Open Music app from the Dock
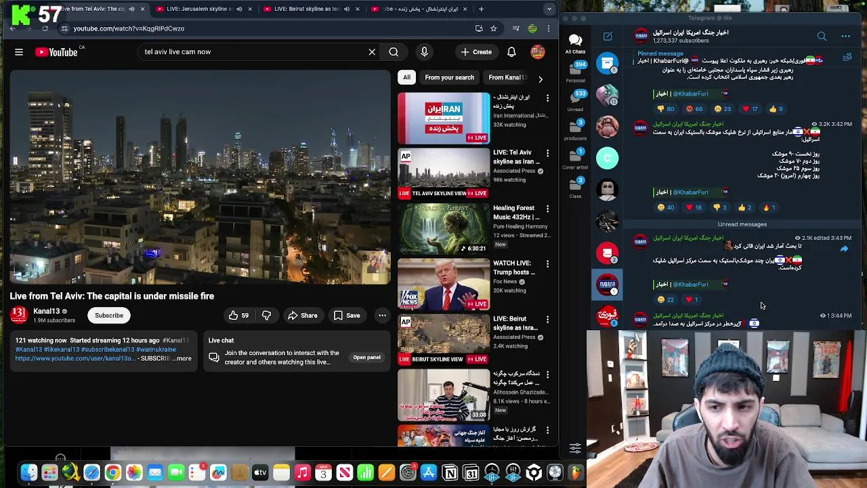 point(302,472)
